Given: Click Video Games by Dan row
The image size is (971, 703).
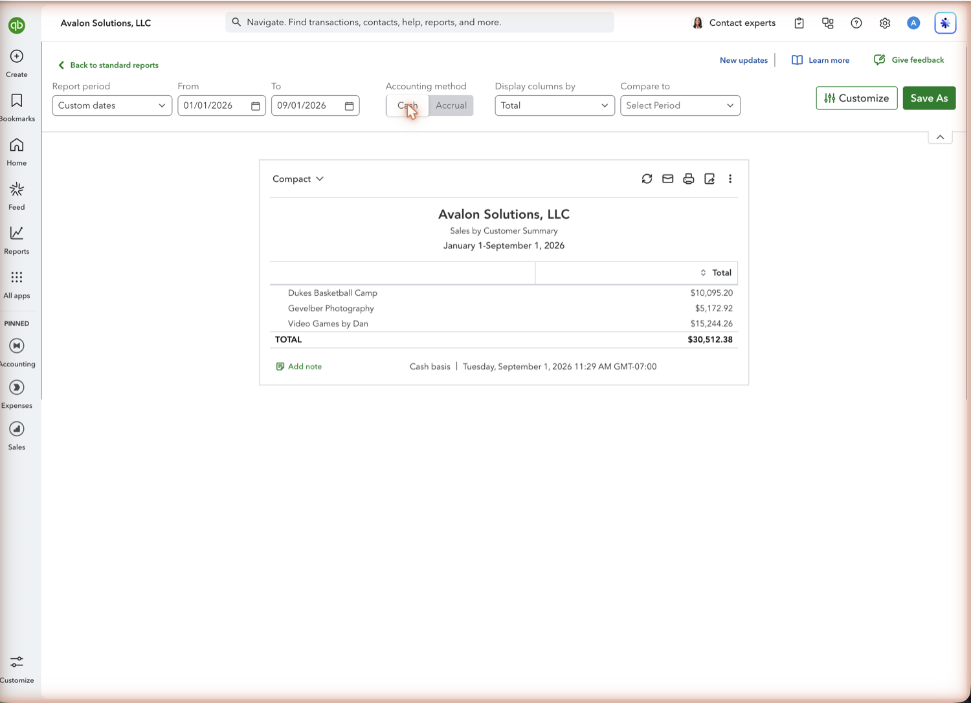Looking at the screenshot, I should point(504,324).
